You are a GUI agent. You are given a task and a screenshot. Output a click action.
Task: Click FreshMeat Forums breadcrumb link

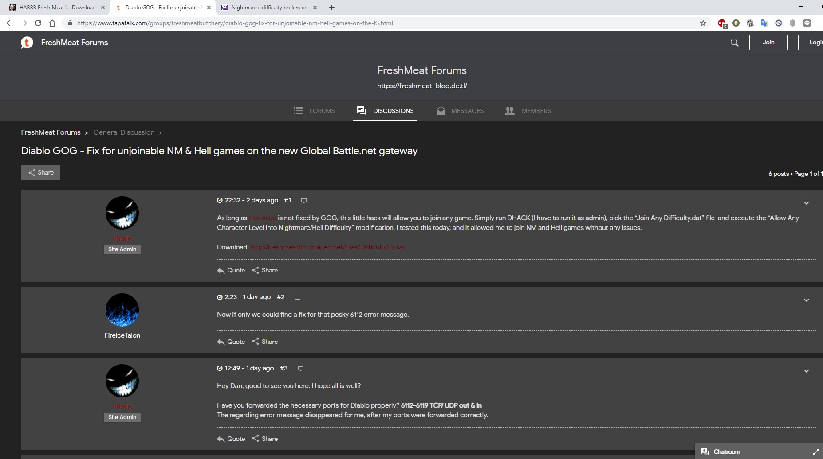click(x=51, y=132)
